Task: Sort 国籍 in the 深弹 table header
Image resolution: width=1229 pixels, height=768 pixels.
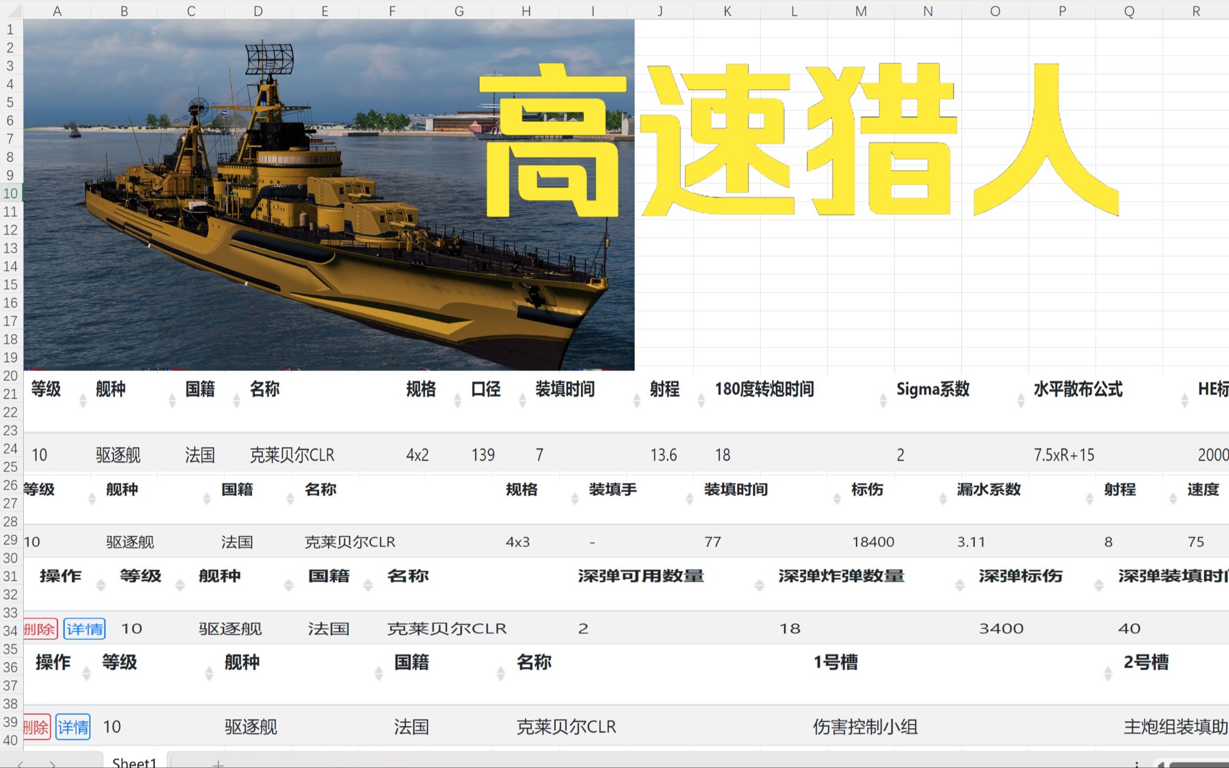Action: 368,585
